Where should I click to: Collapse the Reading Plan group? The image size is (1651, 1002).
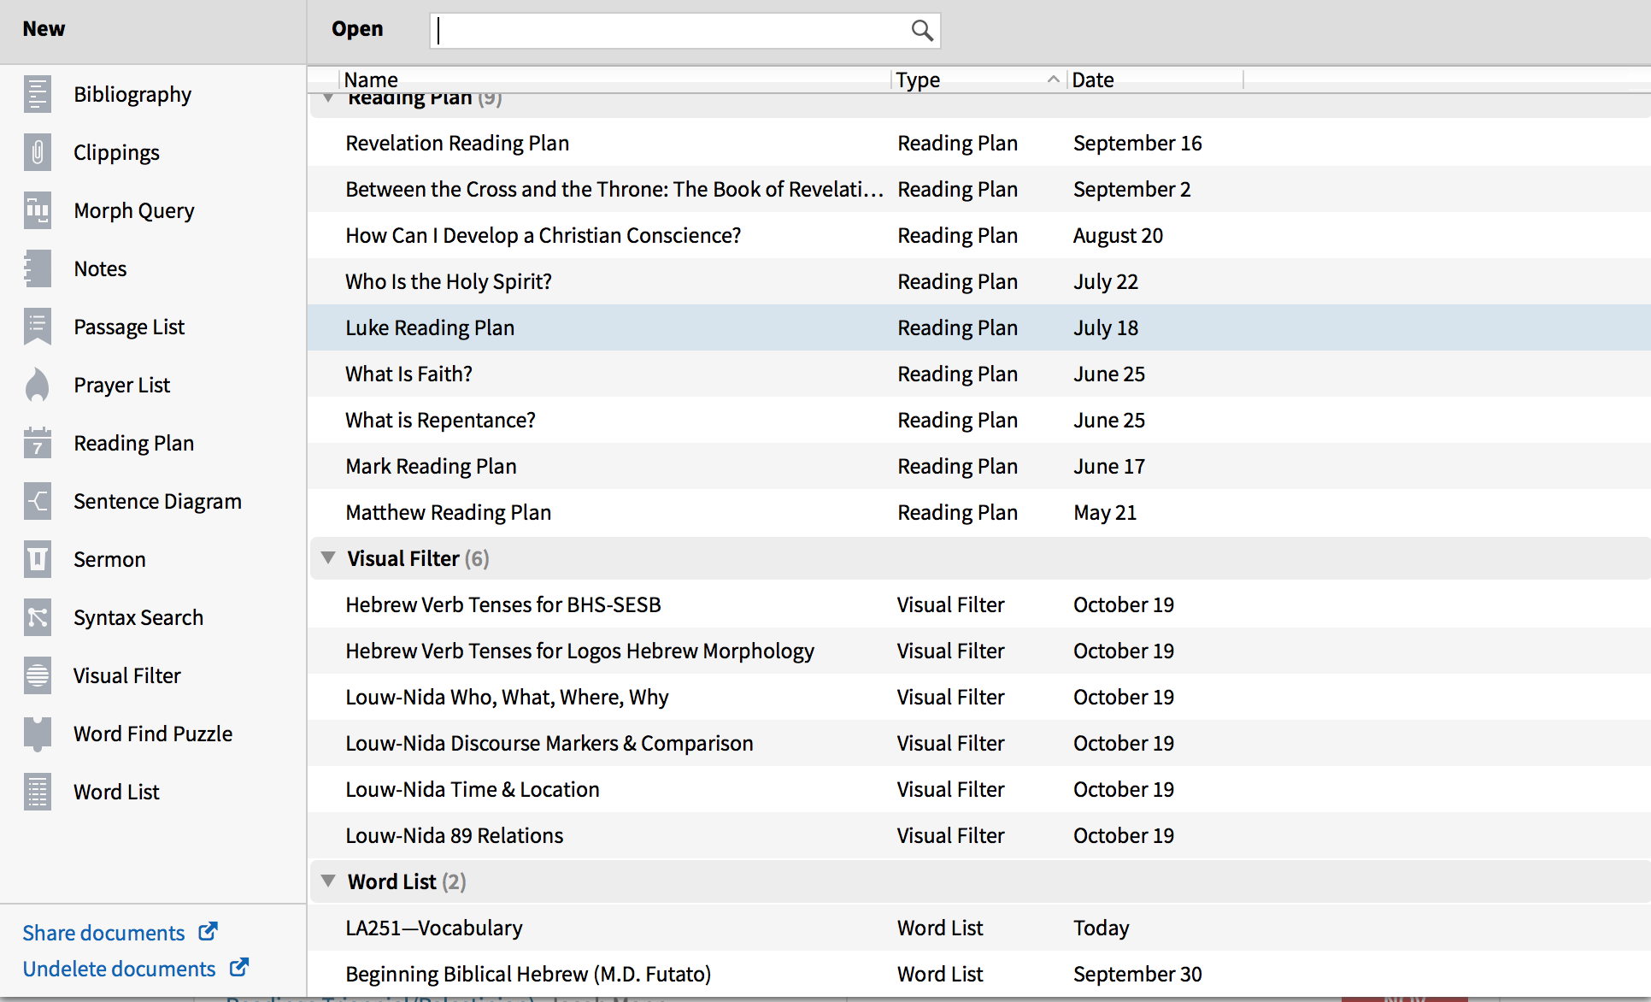point(328,99)
